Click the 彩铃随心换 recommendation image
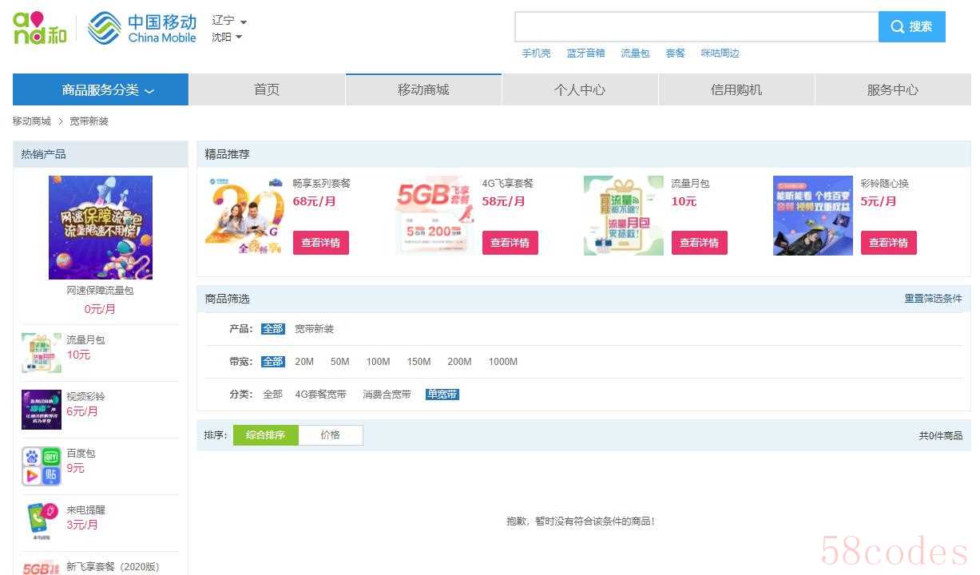The image size is (980, 575). 813,216
